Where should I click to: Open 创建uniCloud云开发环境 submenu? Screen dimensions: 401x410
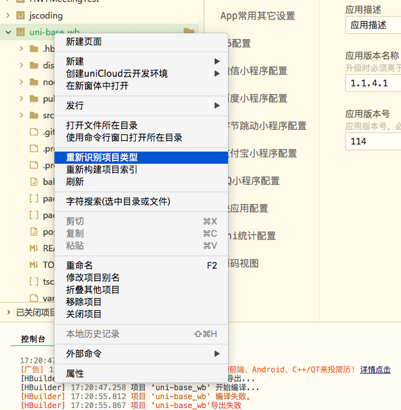point(141,74)
